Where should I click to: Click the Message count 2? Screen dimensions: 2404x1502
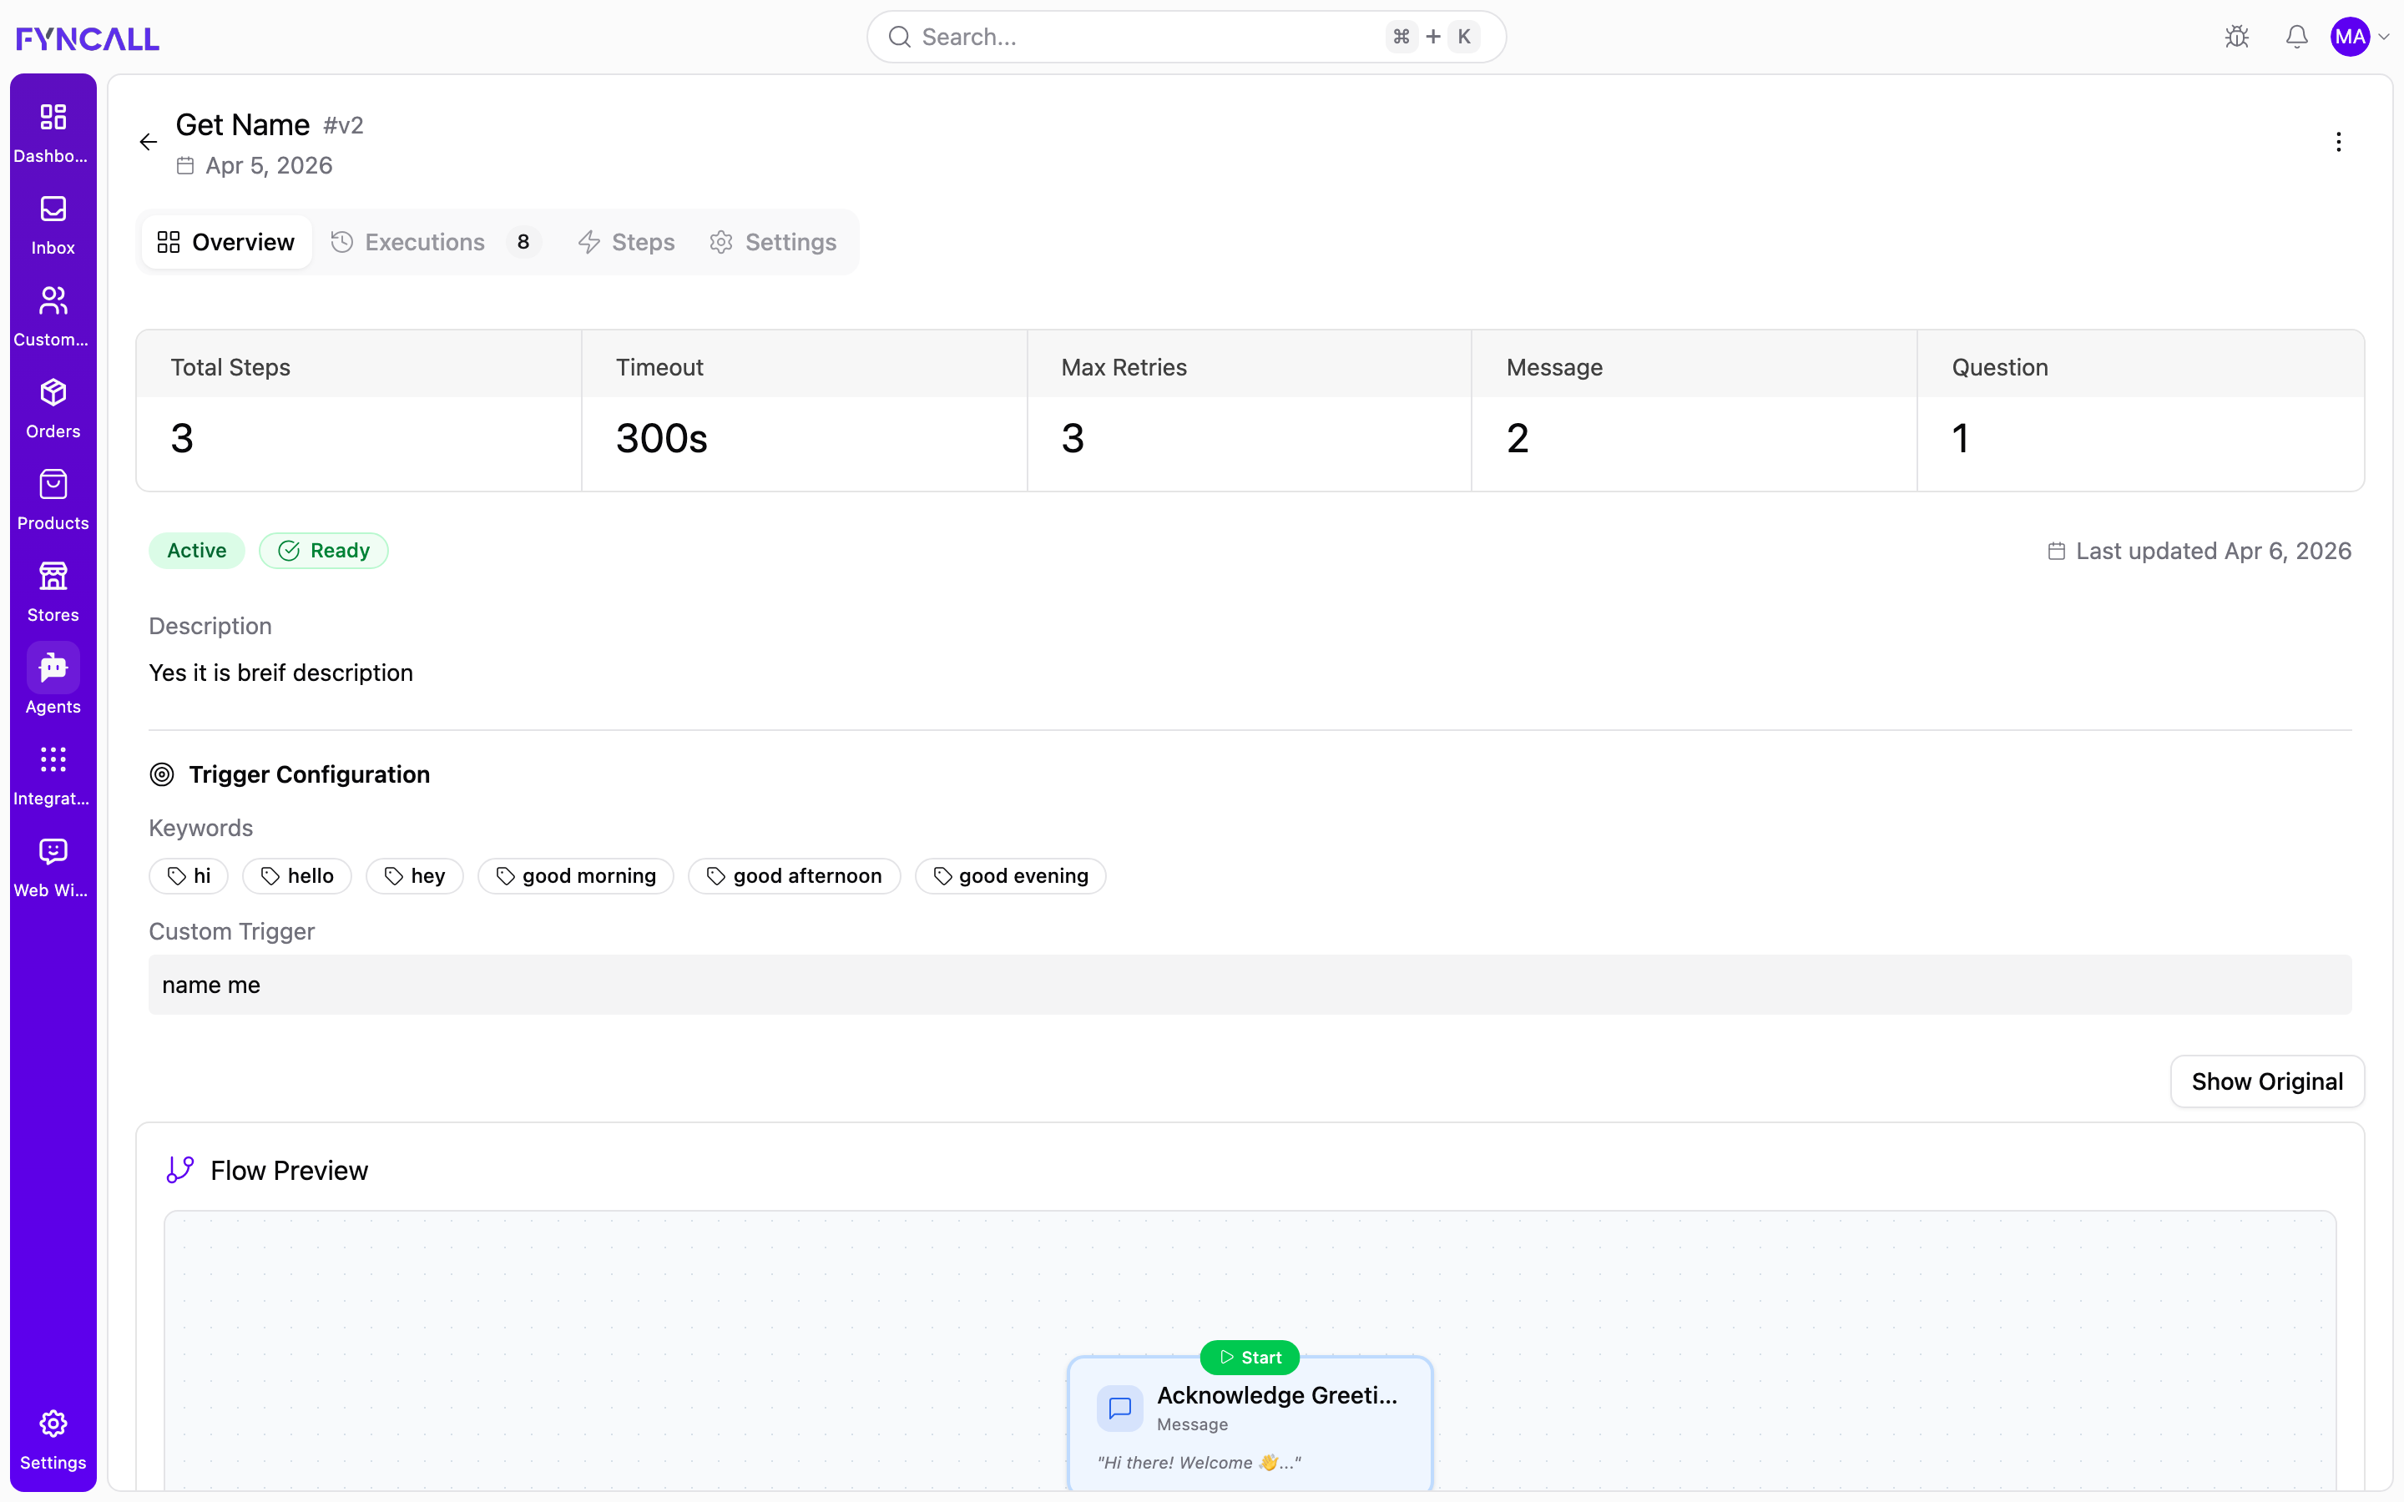pyautogui.click(x=1517, y=438)
